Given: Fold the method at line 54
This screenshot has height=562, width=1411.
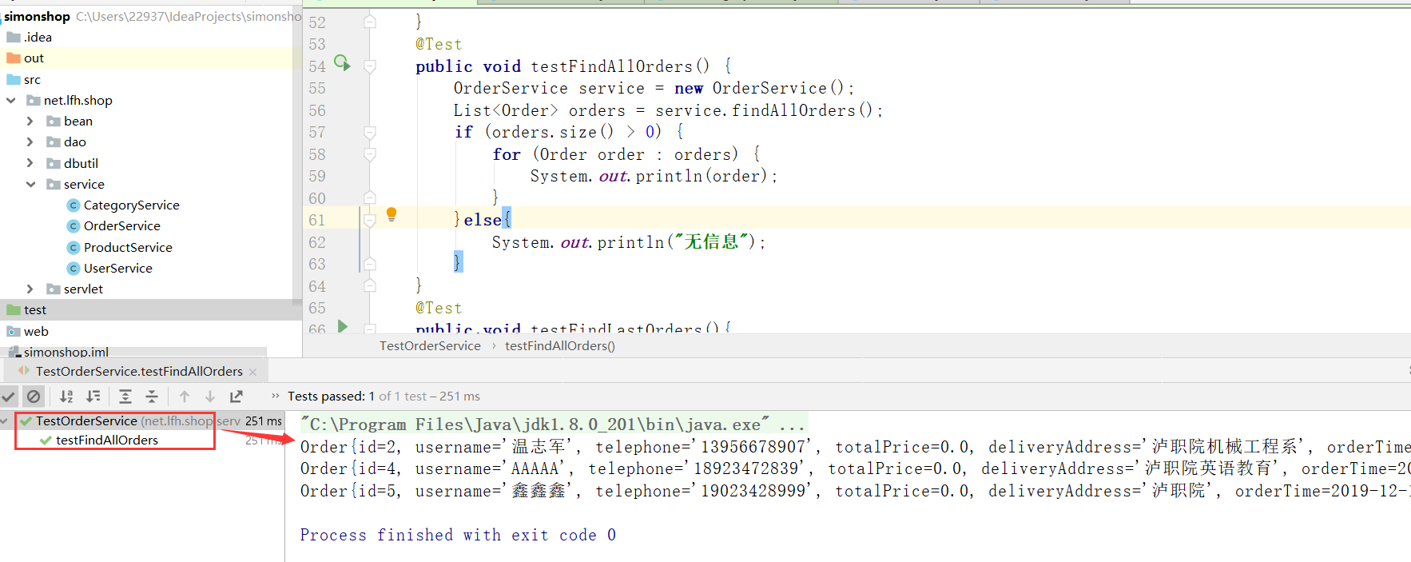Looking at the screenshot, I should pos(370,66).
